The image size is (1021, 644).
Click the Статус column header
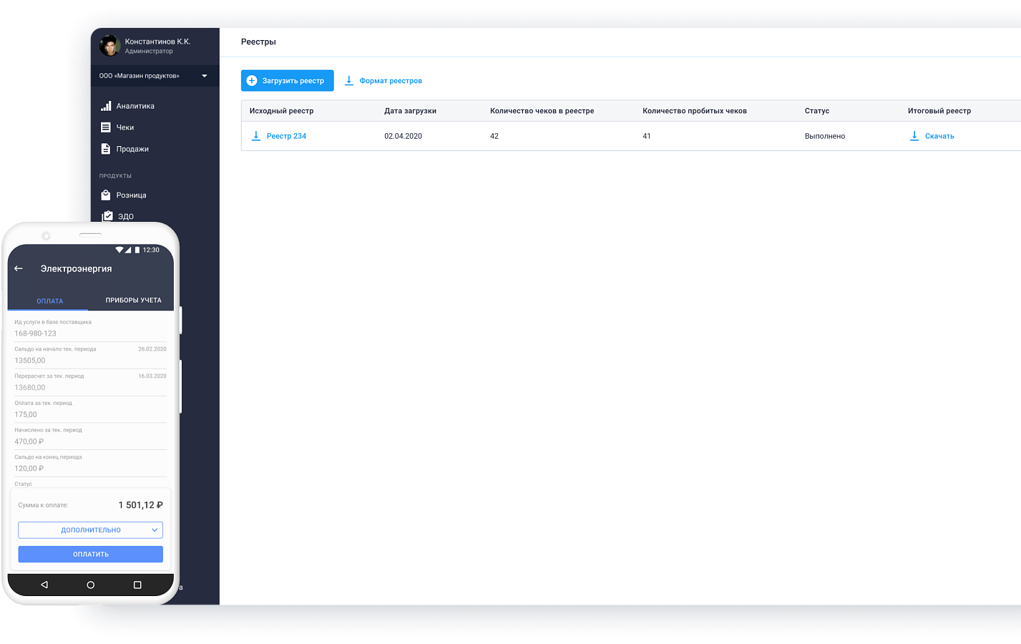[x=817, y=111]
